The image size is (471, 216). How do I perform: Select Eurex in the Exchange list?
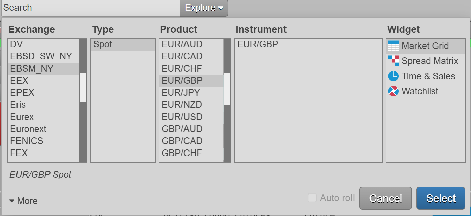tap(22, 117)
